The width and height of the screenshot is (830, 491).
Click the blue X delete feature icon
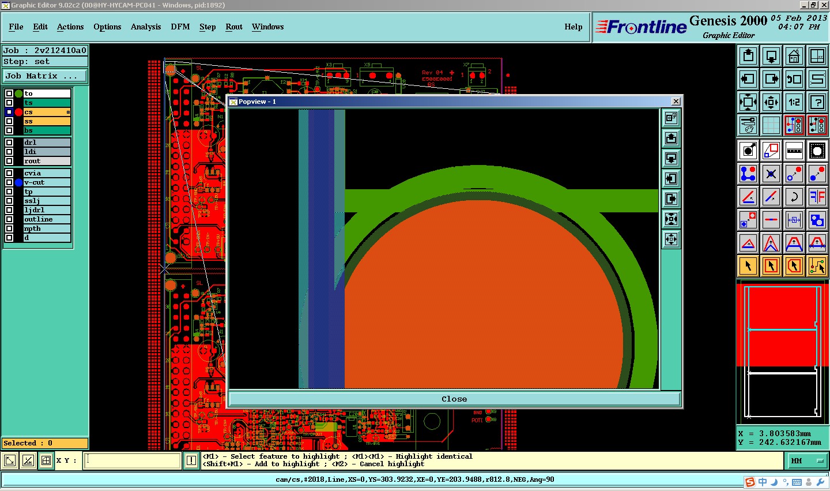pos(771,173)
